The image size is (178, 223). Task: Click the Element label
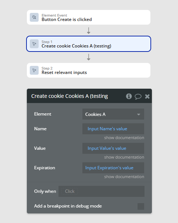click(43, 114)
